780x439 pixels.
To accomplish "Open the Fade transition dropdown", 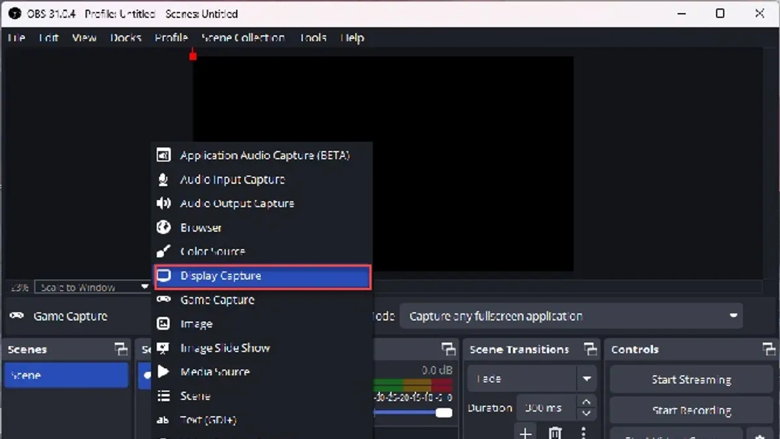I will coord(532,379).
